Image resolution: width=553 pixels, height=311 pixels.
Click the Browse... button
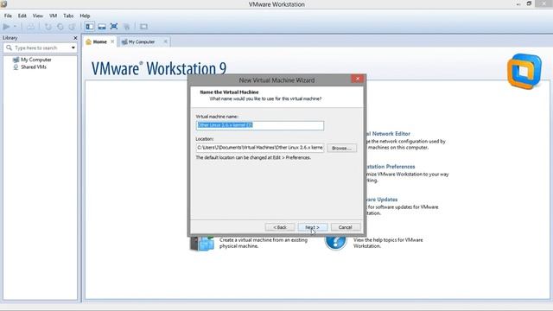coord(341,148)
